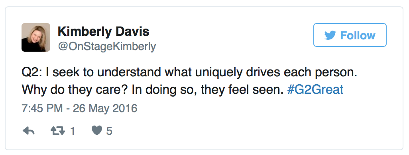The image size is (409, 155).
Task: Visit the @OnStageKimberly handle
Action: coord(107,46)
